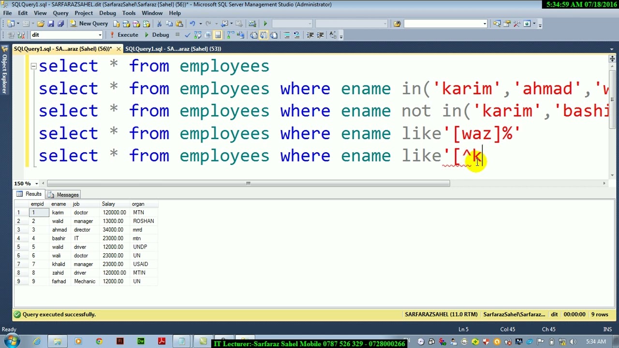Execute the current SQL query
The width and height of the screenshot is (619, 348).
click(x=123, y=35)
